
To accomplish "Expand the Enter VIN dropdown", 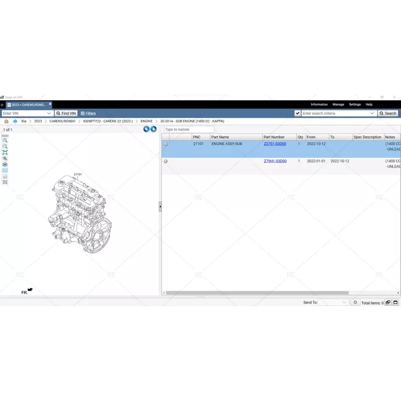I will [49, 114].
